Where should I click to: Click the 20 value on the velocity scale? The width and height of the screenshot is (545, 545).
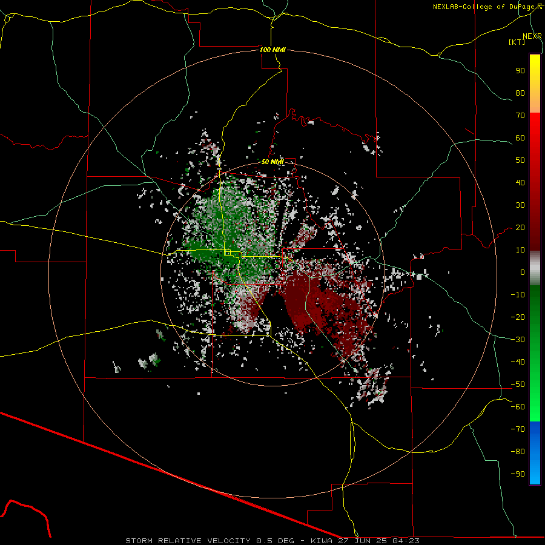point(520,227)
